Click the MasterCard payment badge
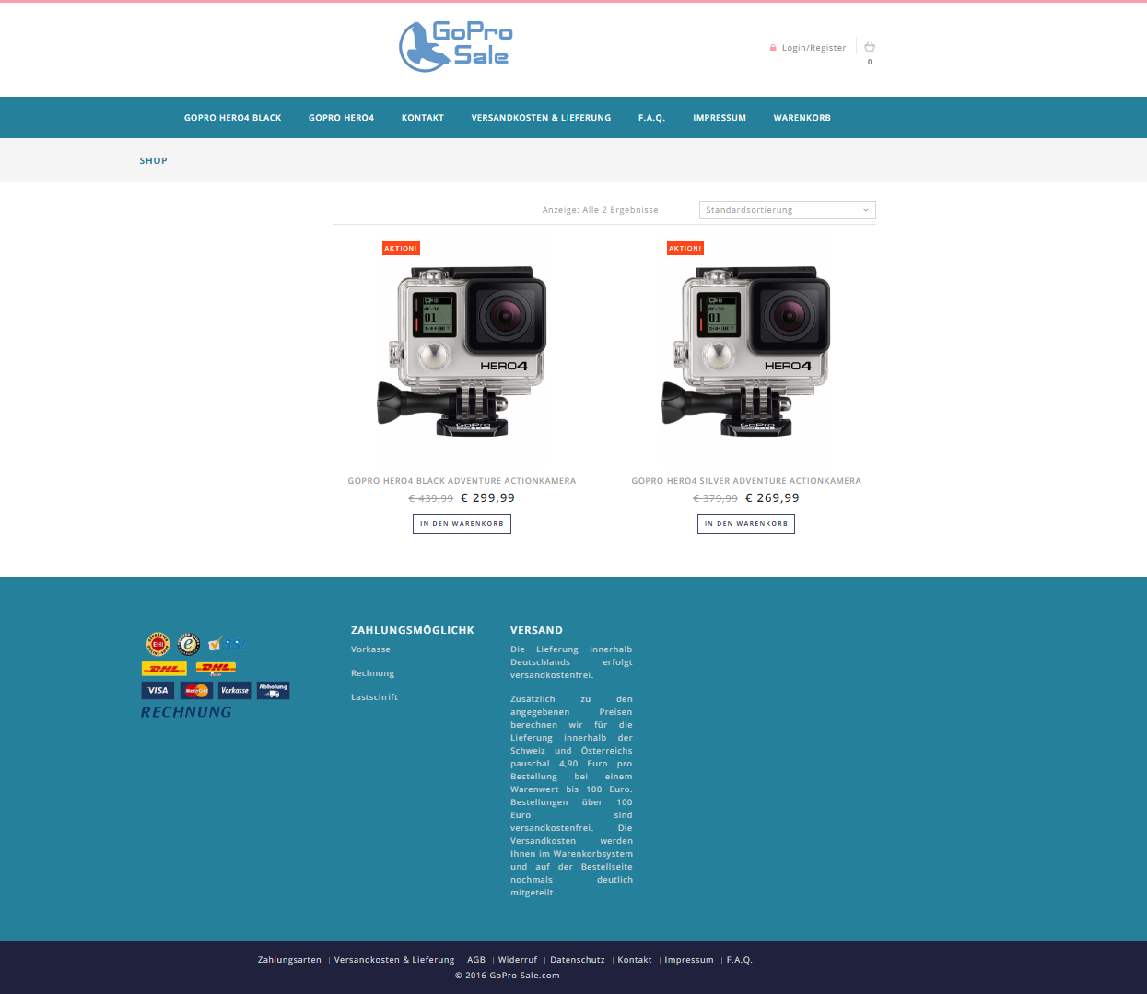The image size is (1147, 994). click(196, 690)
